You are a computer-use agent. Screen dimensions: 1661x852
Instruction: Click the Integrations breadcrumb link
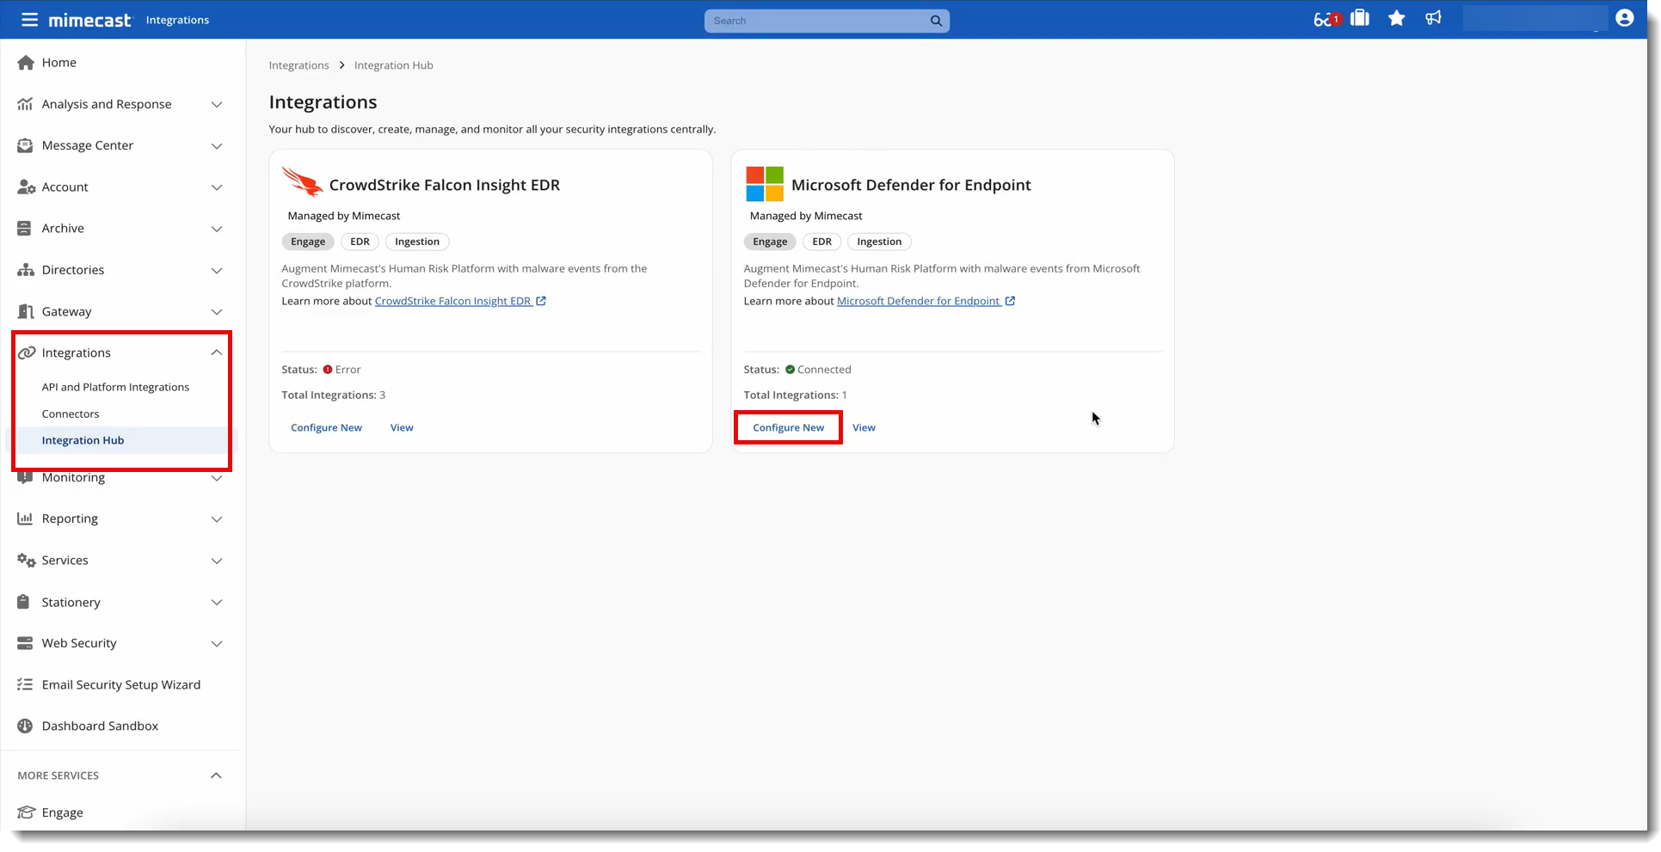point(298,65)
